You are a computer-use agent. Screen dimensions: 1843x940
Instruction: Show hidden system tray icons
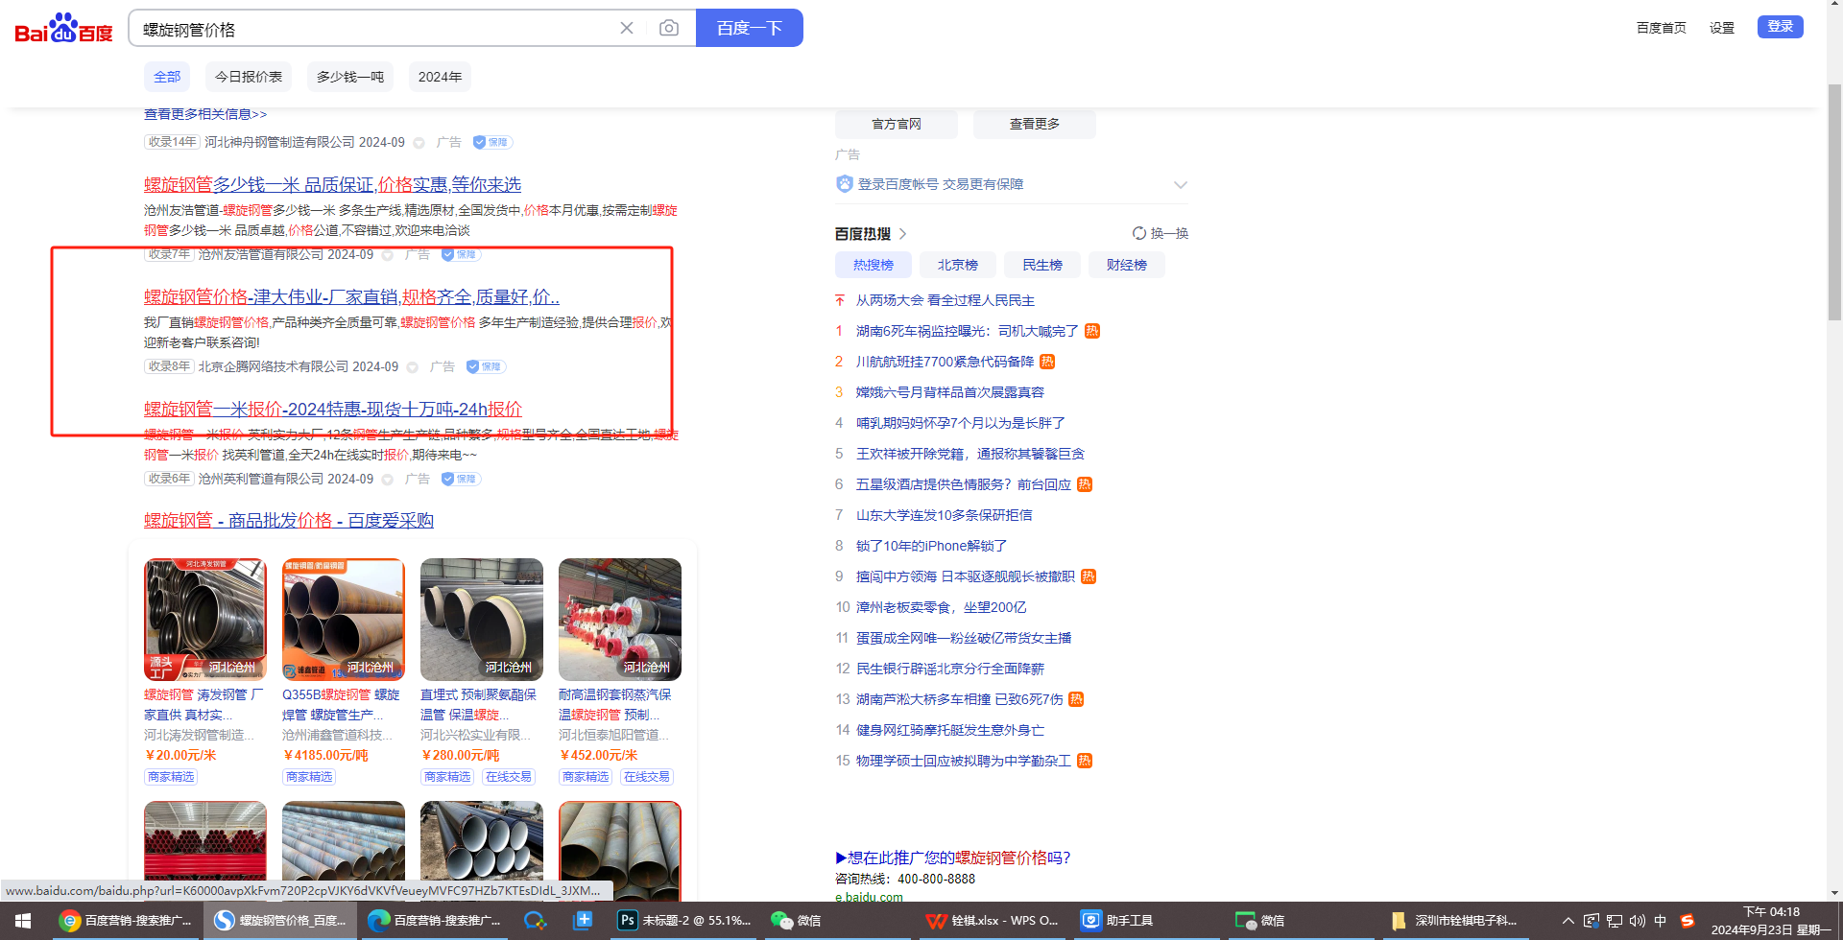coord(1568,921)
